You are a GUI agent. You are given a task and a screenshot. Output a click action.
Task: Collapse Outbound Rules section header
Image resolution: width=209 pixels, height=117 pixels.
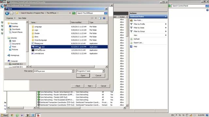click(x=166, y=17)
